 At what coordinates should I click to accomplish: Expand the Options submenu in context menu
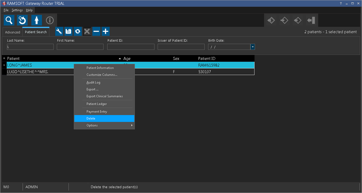(x=104, y=125)
